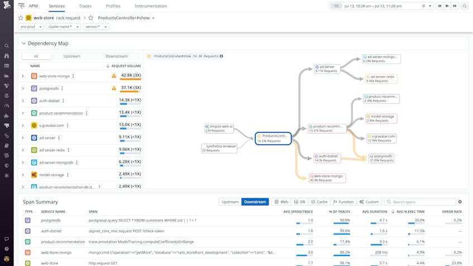Image resolution: width=473 pixels, height=266 pixels.
Task: Toggle the Web span filter
Action: point(281,202)
